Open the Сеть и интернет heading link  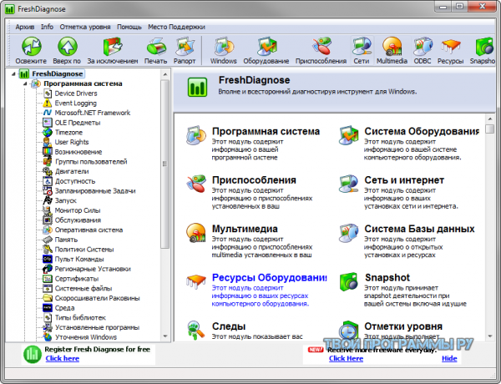[x=404, y=180]
